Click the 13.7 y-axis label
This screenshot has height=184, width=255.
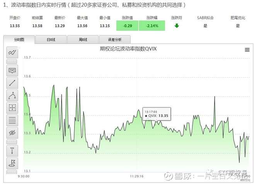click(x=27, y=57)
